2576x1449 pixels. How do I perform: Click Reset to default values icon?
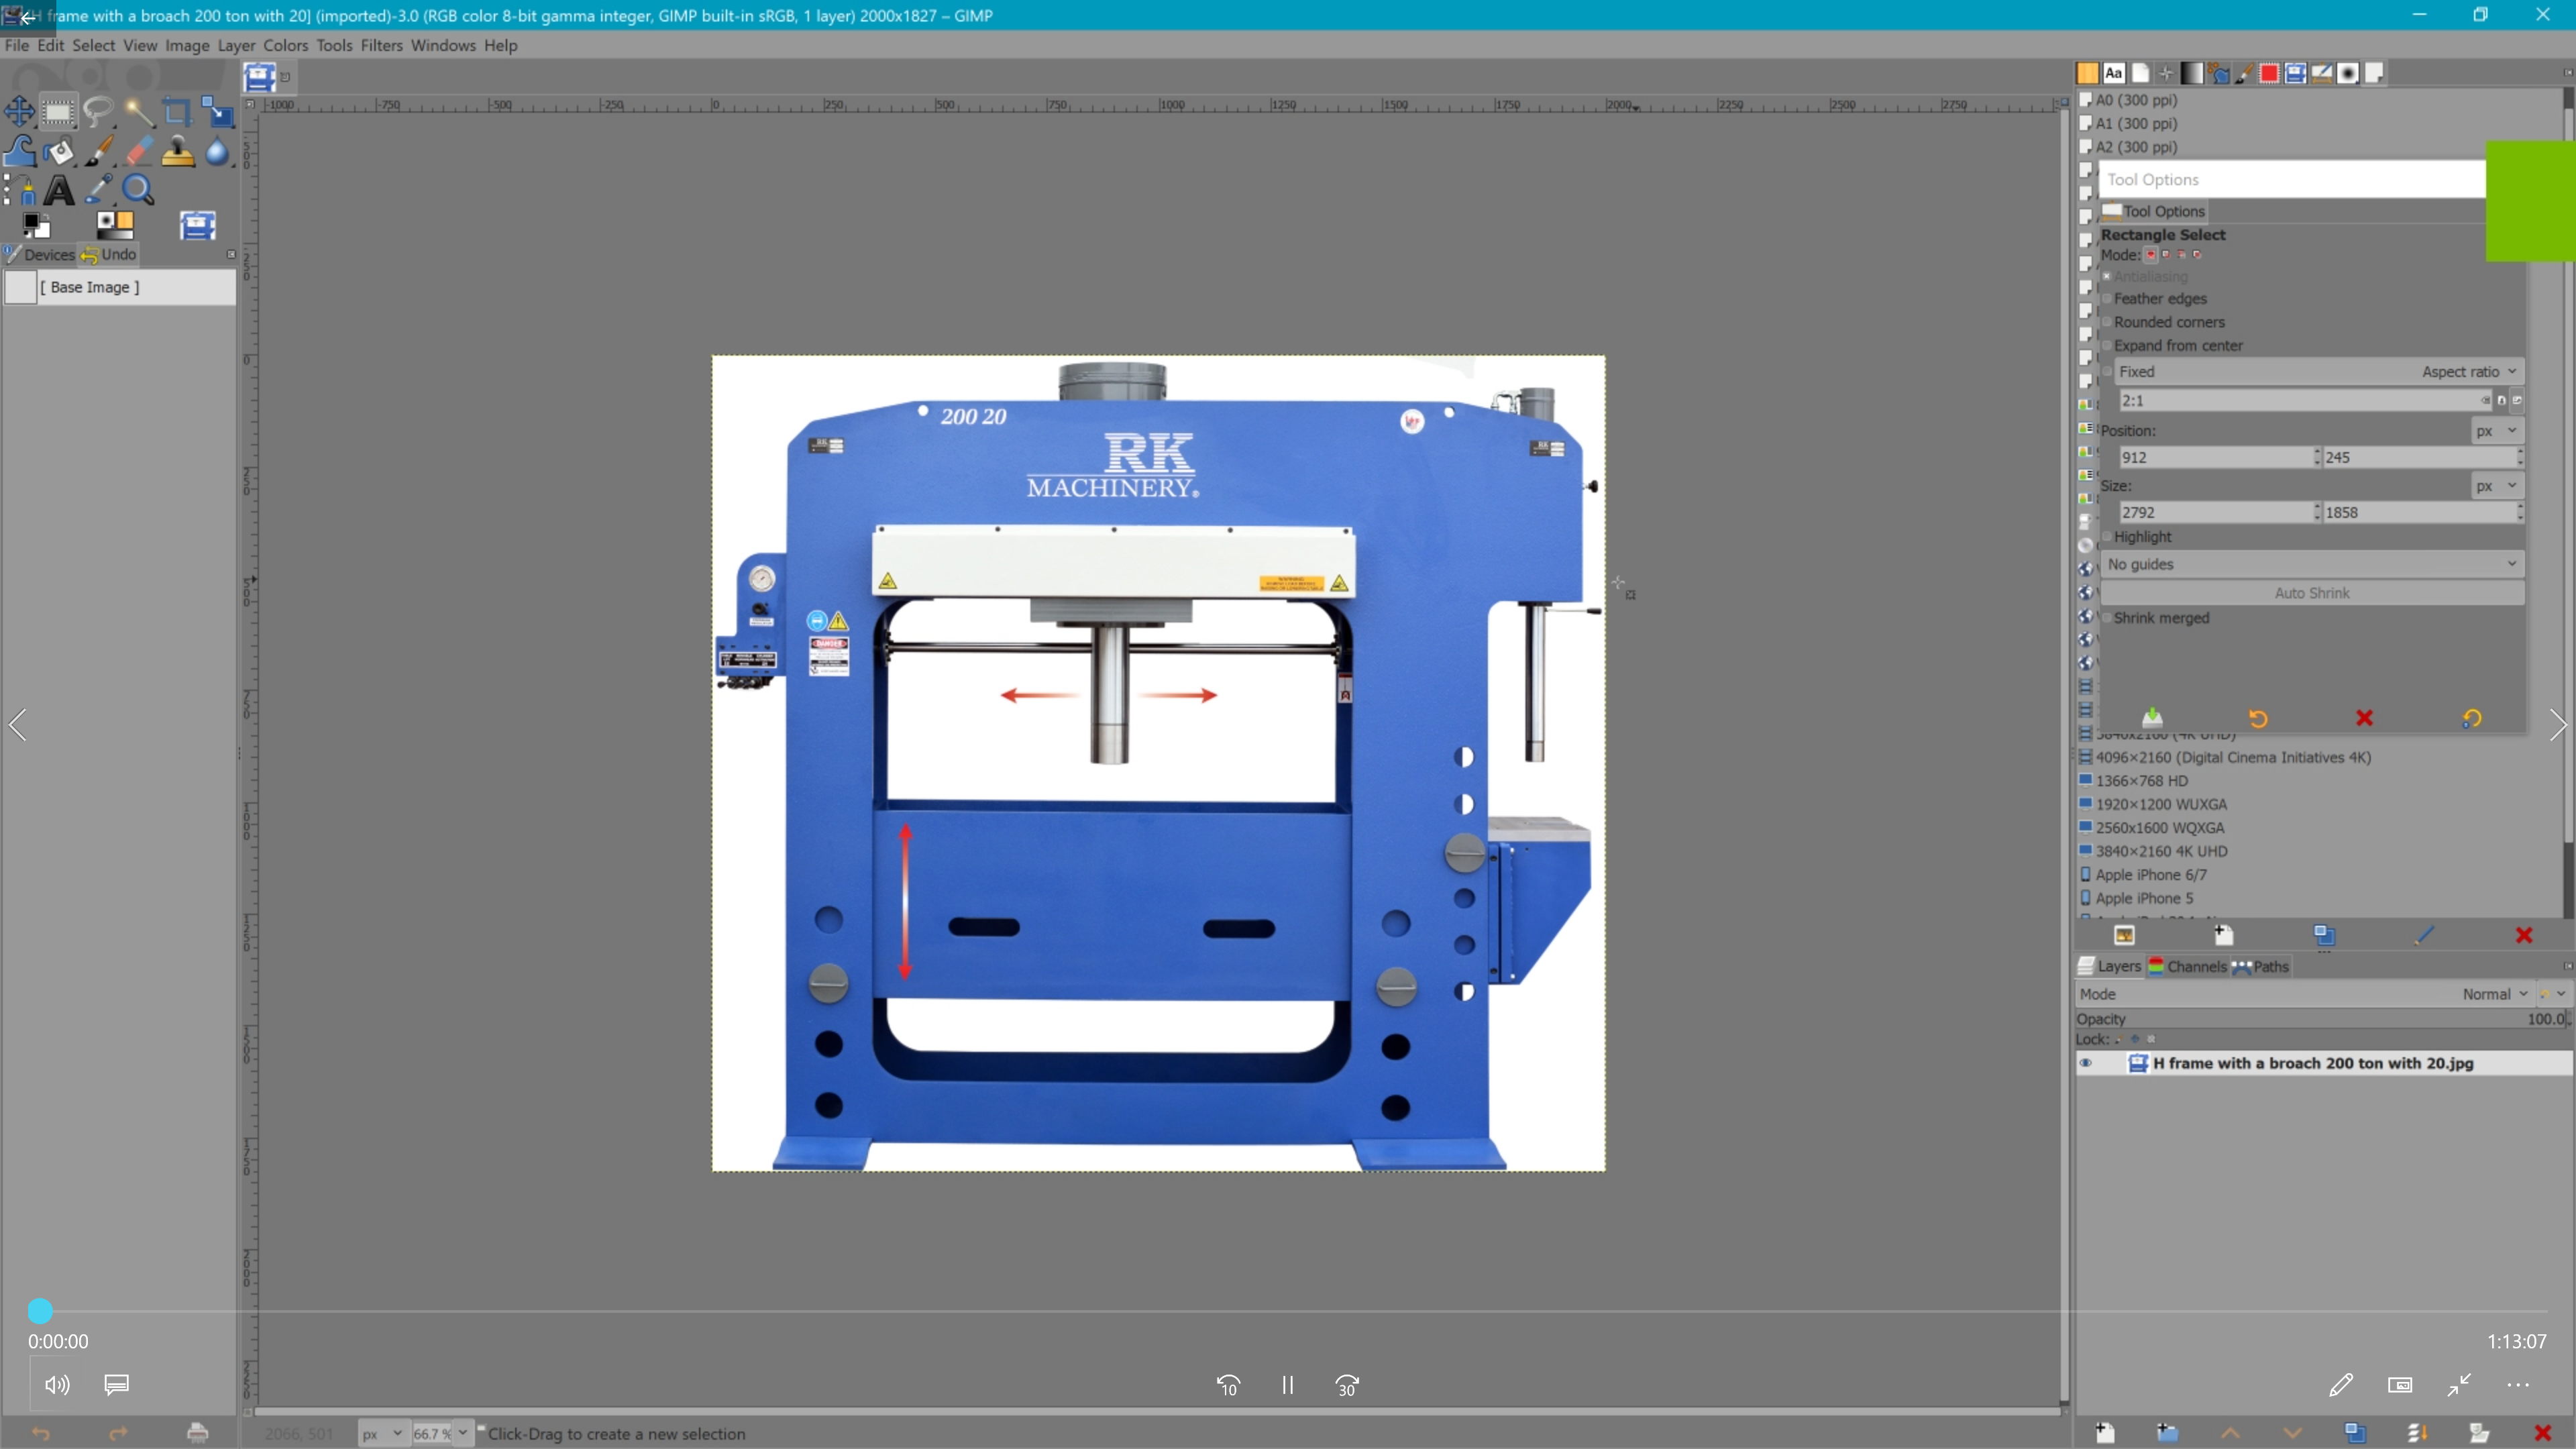pyautogui.click(x=2471, y=718)
